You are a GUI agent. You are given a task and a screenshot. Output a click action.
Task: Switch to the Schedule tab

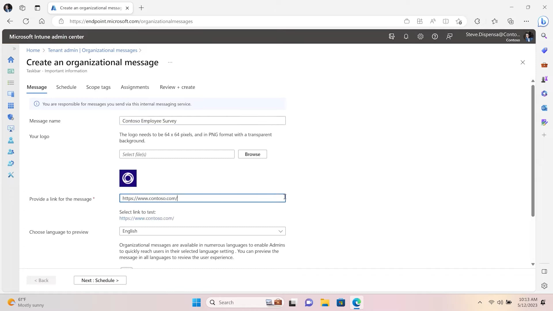click(66, 87)
